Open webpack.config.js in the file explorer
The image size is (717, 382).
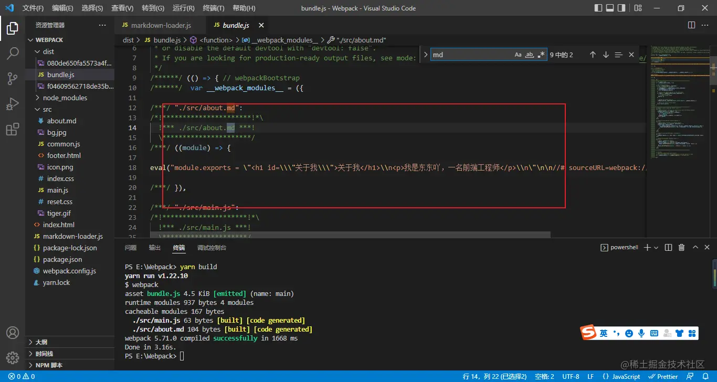point(69,271)
